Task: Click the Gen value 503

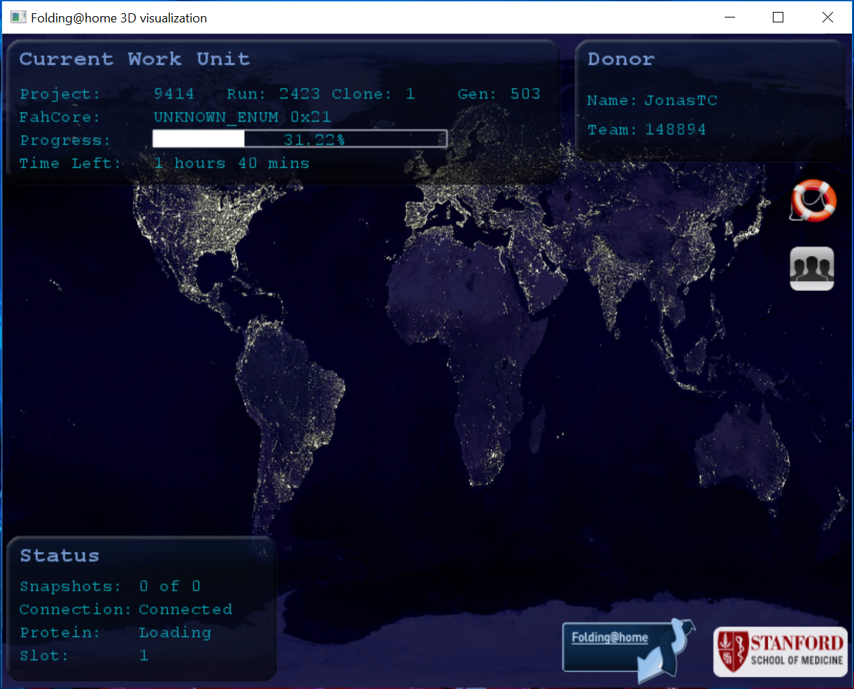Action: [525, 94]
